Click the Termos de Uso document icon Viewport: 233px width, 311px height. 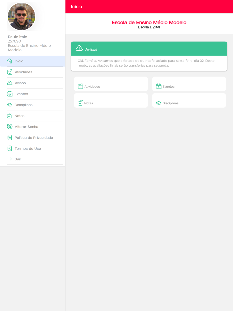tap(10, 149)
